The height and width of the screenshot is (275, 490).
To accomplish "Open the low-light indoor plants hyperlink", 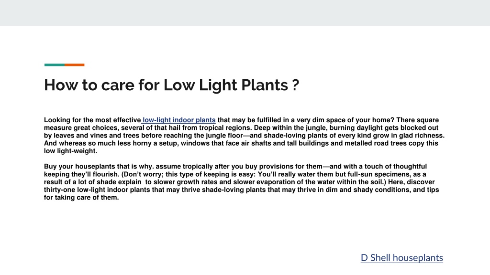I will pos(179,120).
